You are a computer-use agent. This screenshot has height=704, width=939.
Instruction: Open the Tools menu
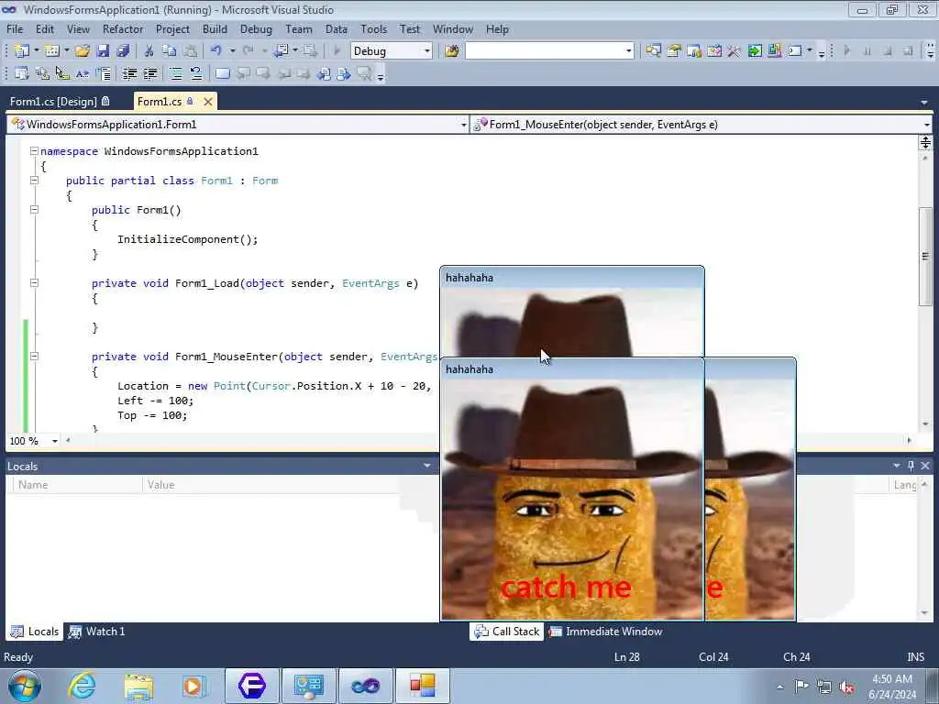(374, 28)
